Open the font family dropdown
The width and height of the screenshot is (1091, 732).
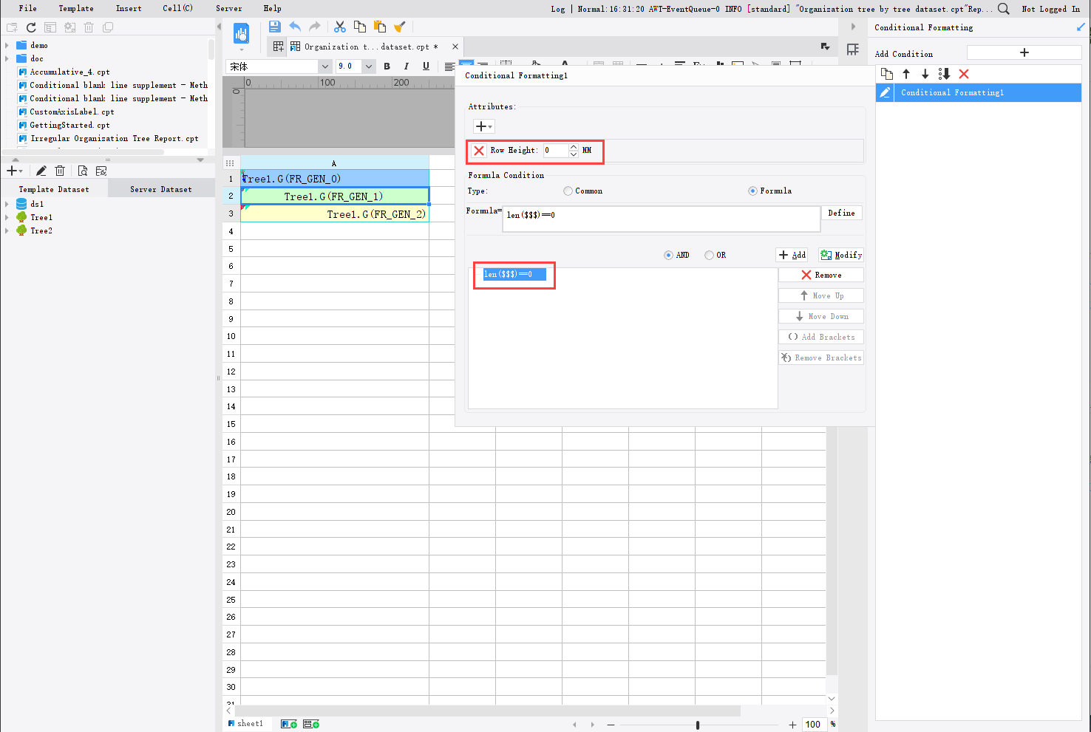[x=324, y=66]
